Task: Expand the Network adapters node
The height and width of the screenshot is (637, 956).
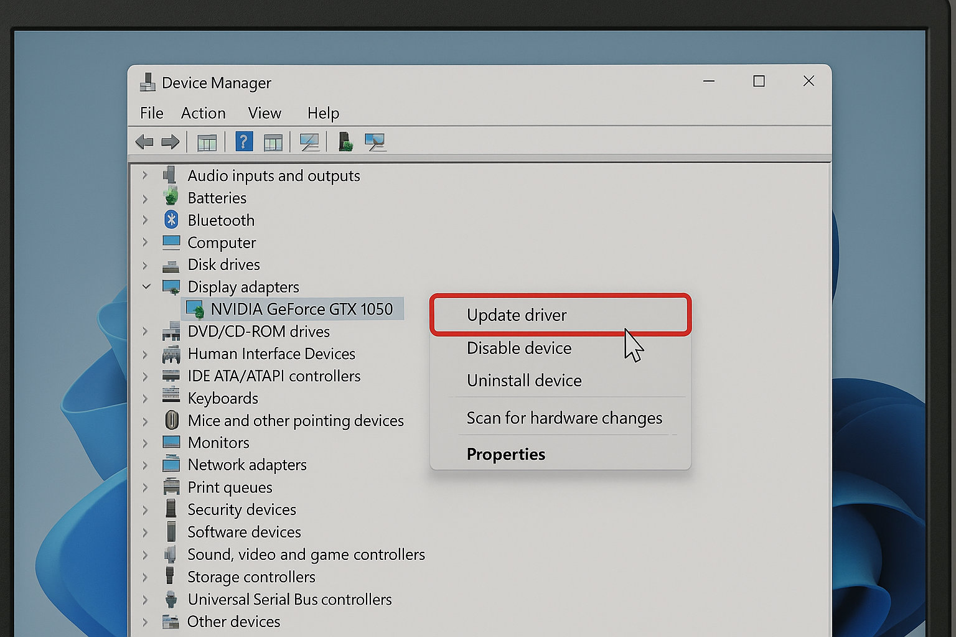Action: tap(145, 465)
